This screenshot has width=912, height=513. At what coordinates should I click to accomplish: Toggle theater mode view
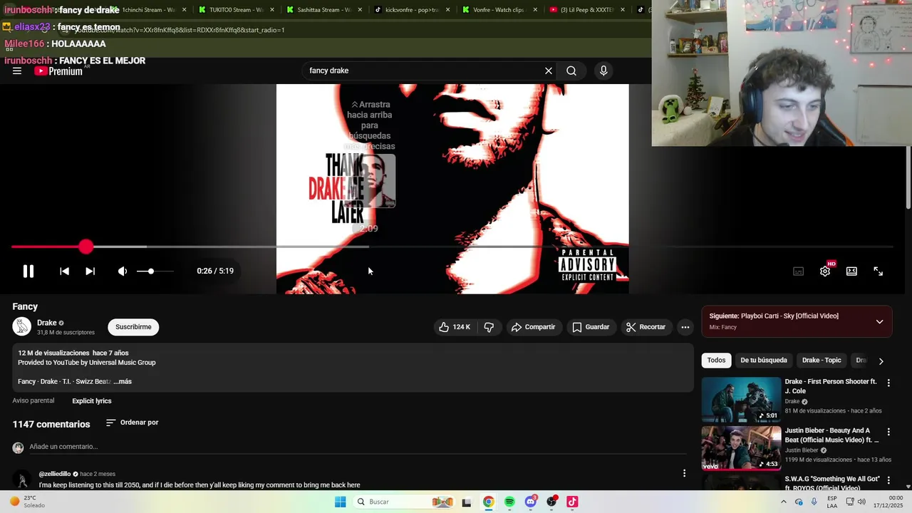[851, 271]
